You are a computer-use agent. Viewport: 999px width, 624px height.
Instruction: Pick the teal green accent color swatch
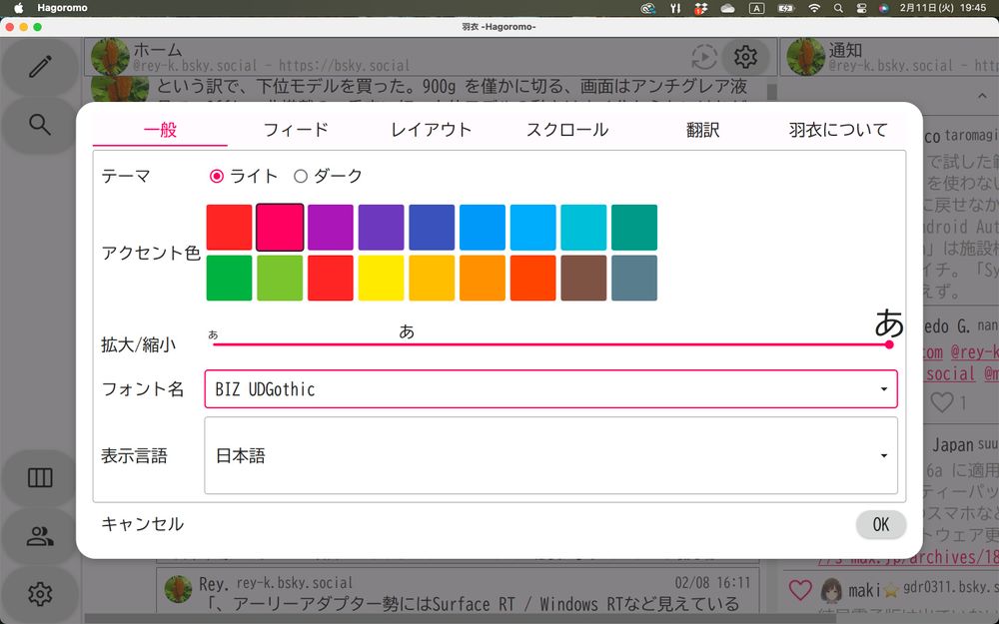[x=633, y=228]
